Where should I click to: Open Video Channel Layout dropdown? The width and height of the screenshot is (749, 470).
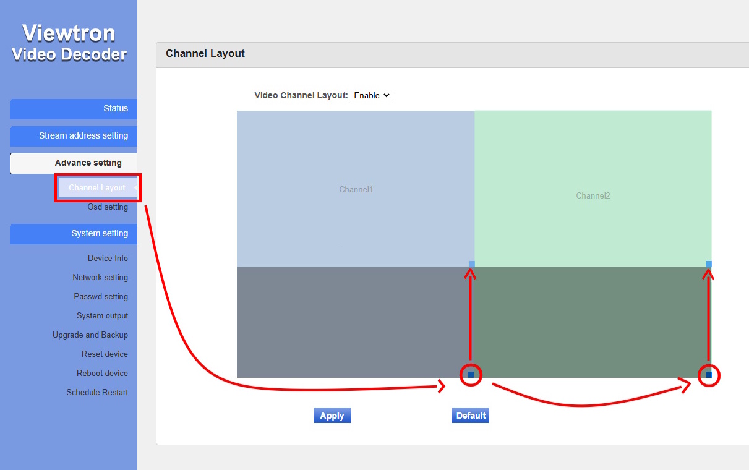(x=371, y=96)
